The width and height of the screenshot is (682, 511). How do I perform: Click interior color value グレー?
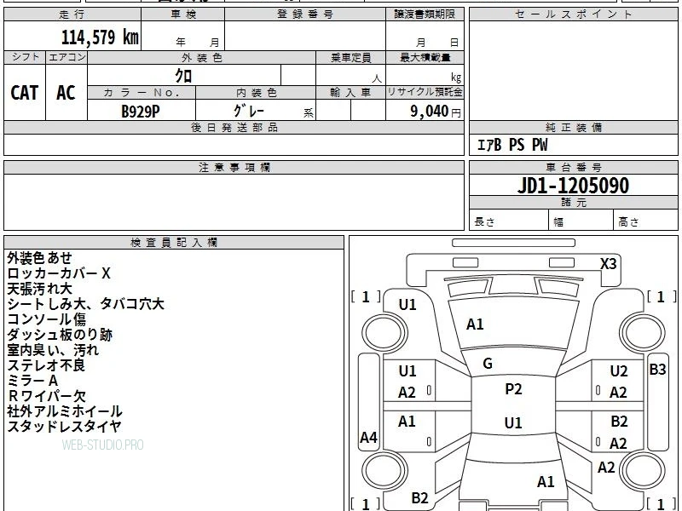click(249, 111)
